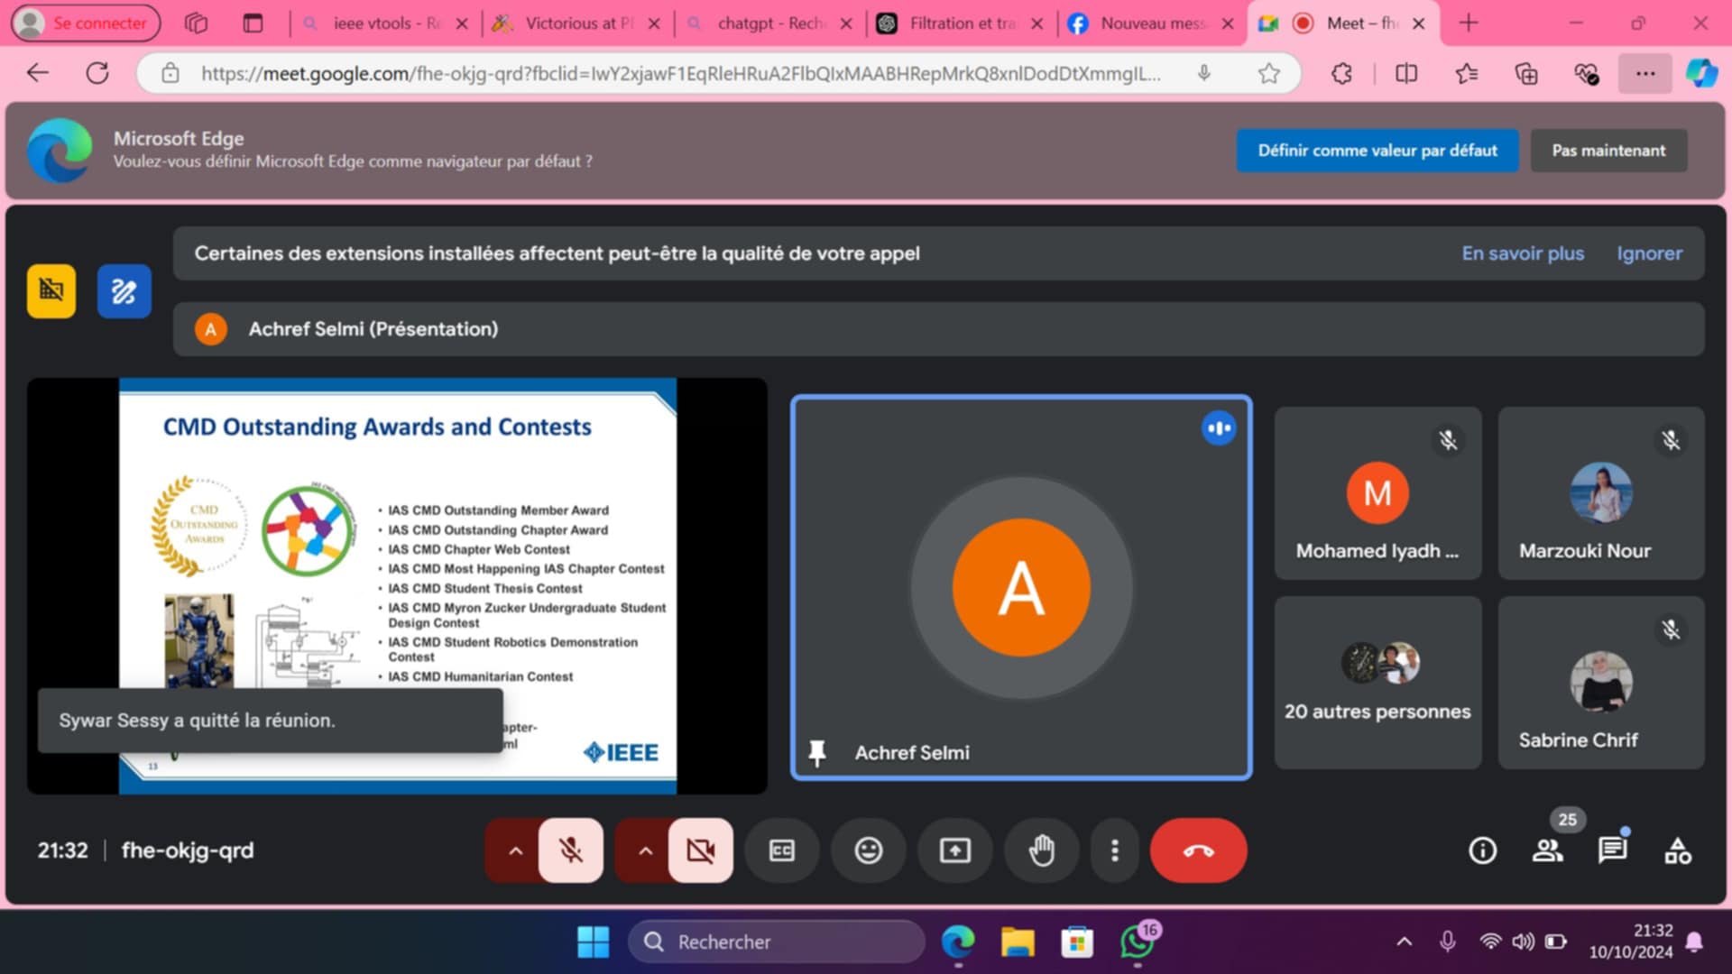Open notifications bell in taskbar
1732x974 pixels.
[1694, 942]
